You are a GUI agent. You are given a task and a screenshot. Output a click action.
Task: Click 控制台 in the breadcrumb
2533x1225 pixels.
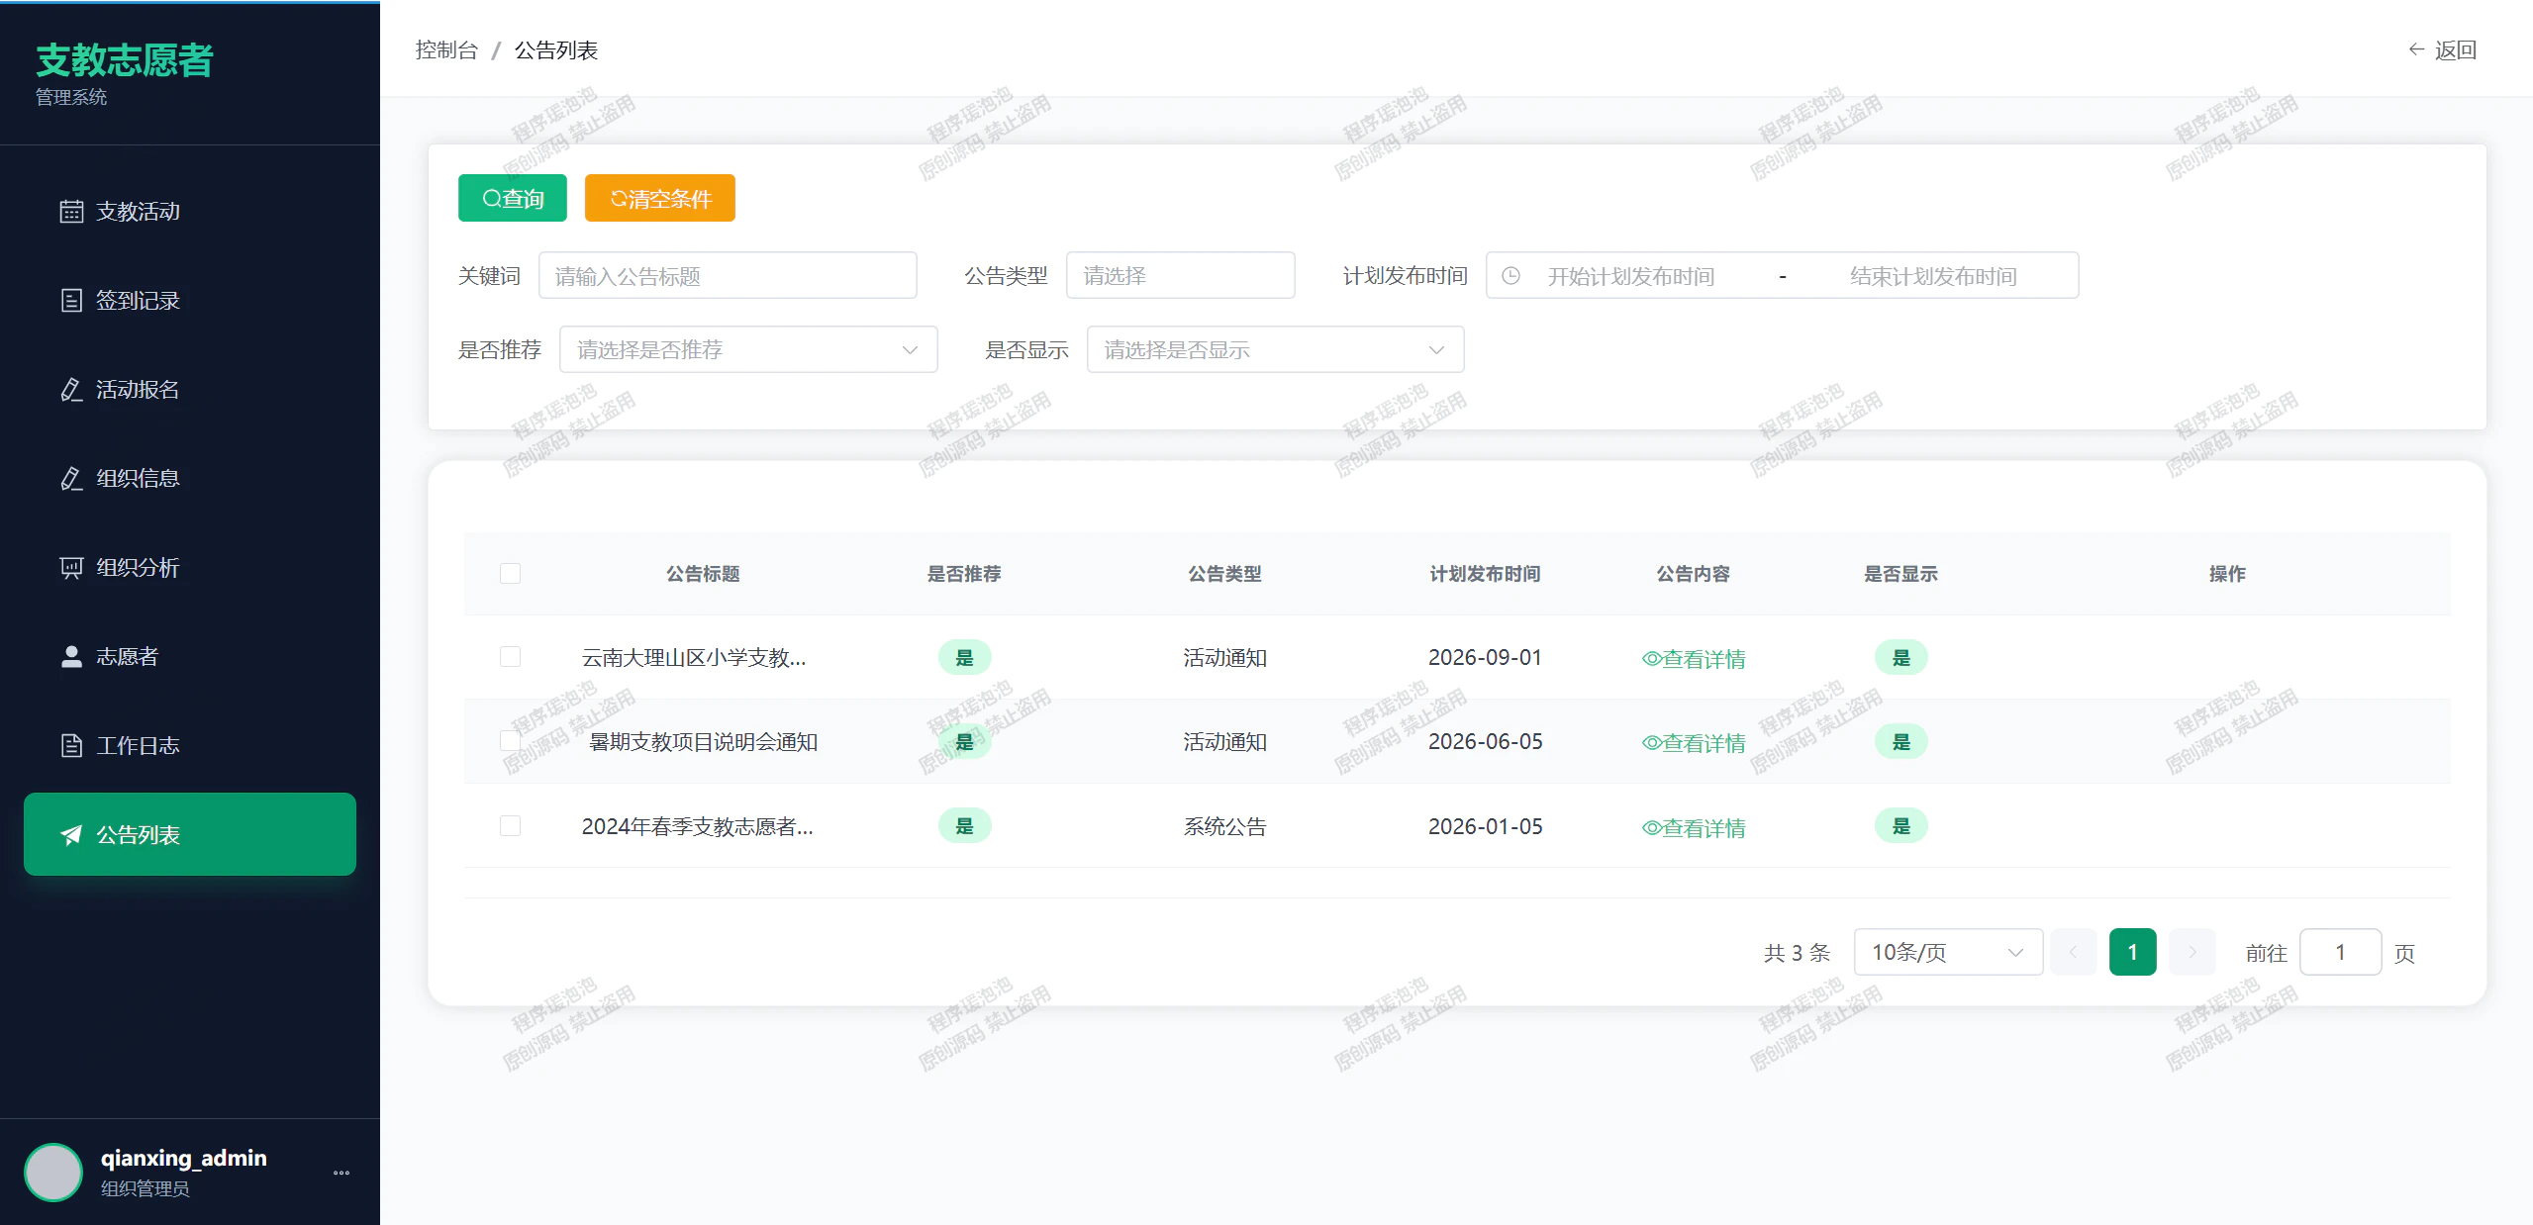[x=446, y=49]
